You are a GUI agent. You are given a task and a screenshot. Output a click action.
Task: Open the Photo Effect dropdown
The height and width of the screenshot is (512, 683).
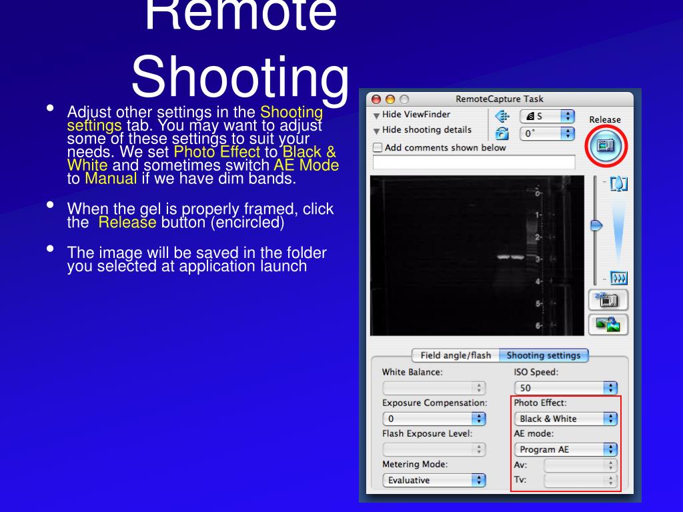pyautogui.click(x=565, y=419)
